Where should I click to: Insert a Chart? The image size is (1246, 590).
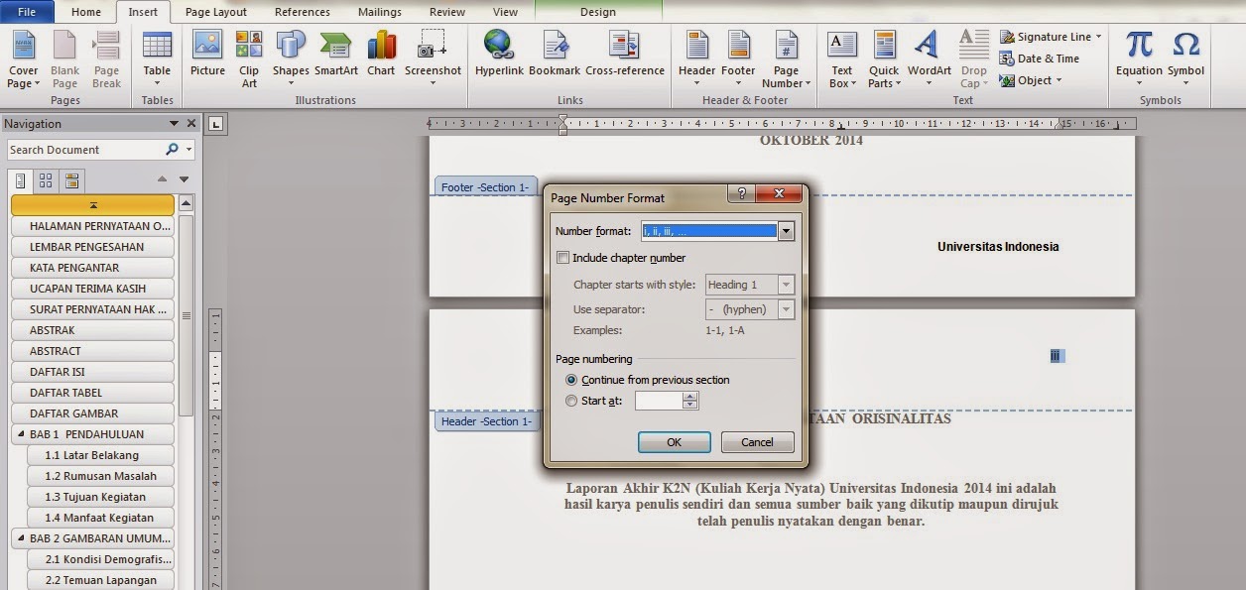(381, 55)
